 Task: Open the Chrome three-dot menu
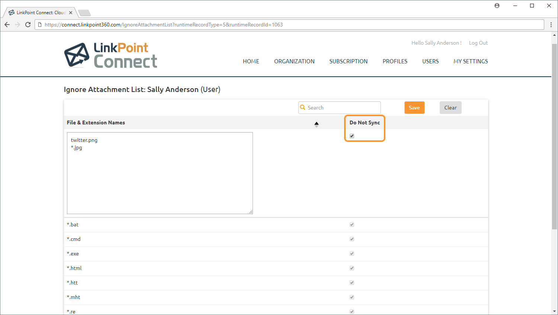pos(551,25)
